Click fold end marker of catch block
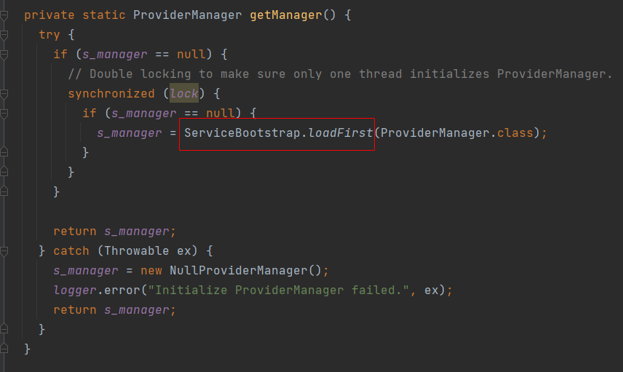This screenshot has height=372, width=623. [x=4, y=330]
